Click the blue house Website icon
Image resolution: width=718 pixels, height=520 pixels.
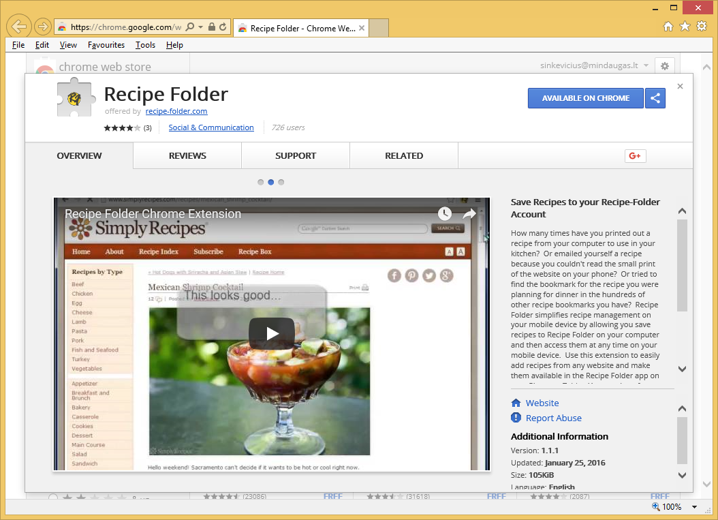[516, 403]
